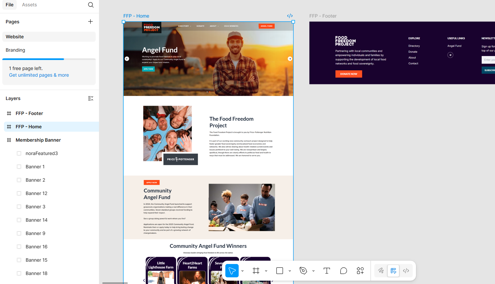Toggle Dev Mode in the toolbar

click(406, 271)
